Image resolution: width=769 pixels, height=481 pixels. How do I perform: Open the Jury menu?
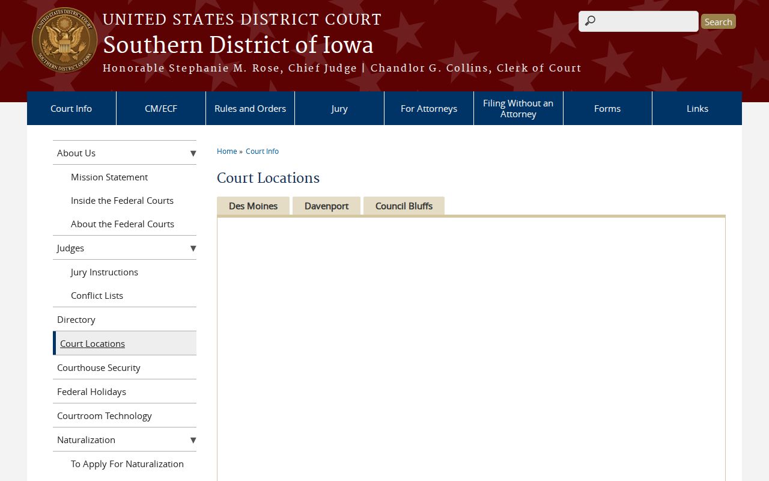339,108
